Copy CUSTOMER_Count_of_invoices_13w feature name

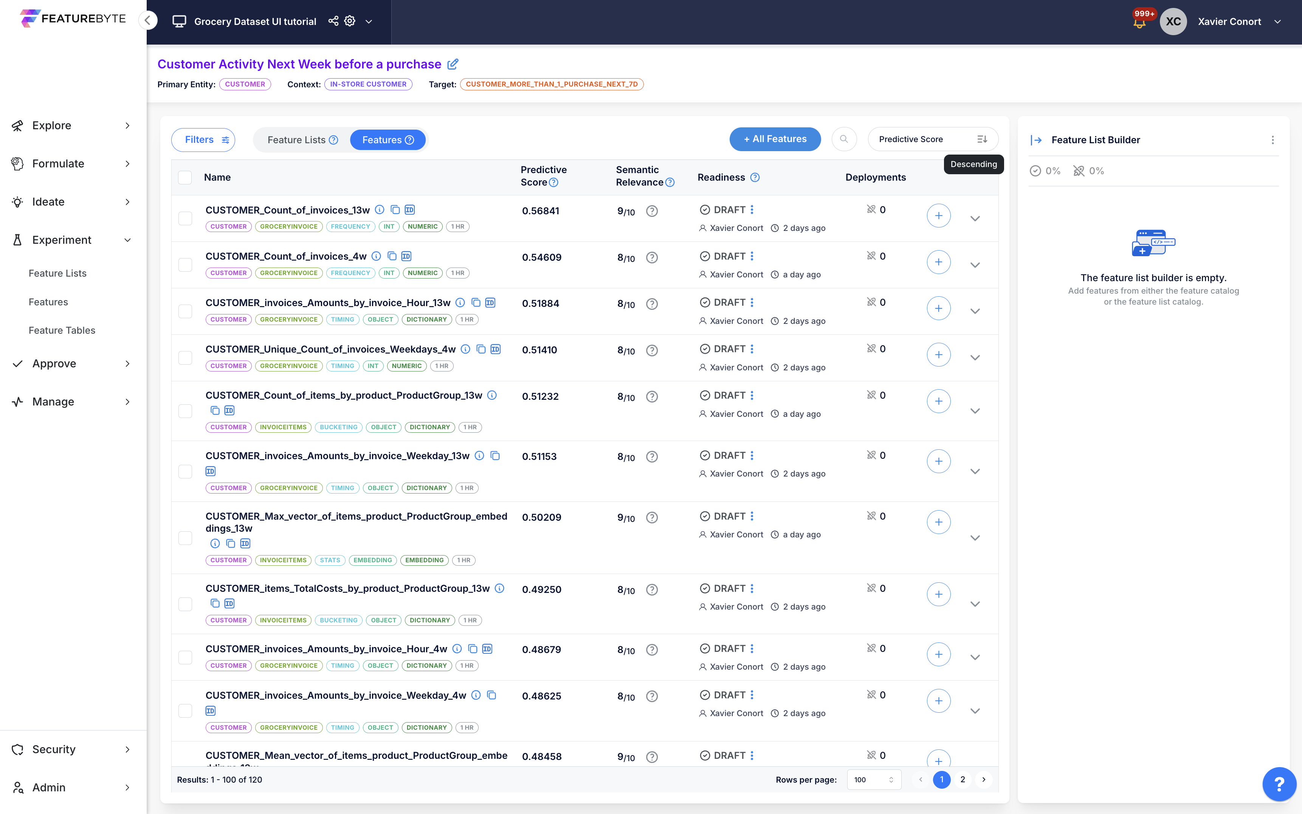tap(395, 210)
